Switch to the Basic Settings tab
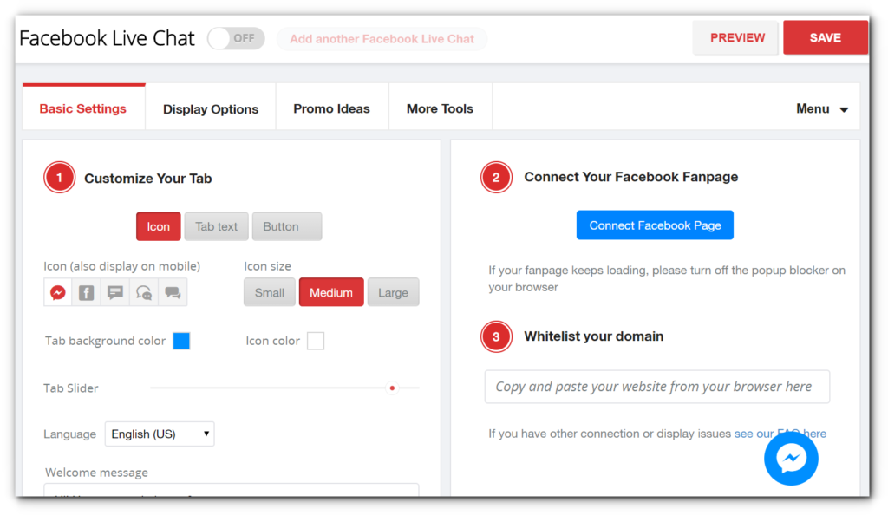This screenshot has width=888, height=515. [83, 108]
